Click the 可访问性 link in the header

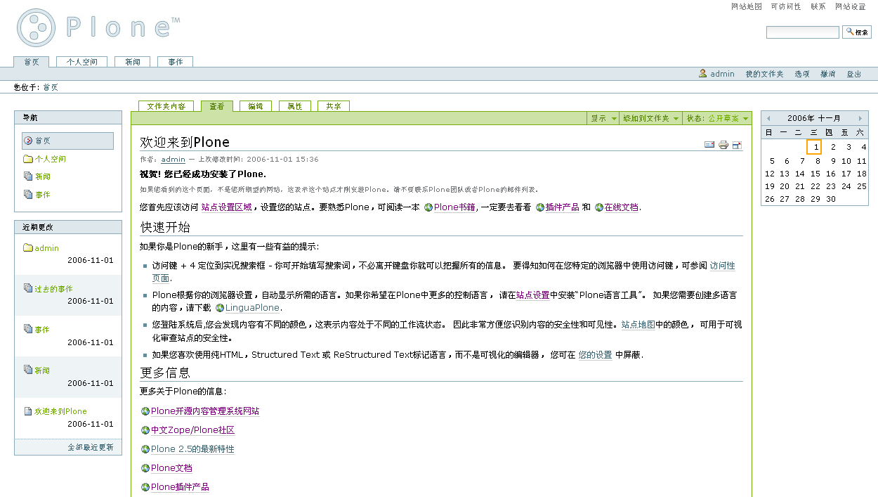pos(786,6)
